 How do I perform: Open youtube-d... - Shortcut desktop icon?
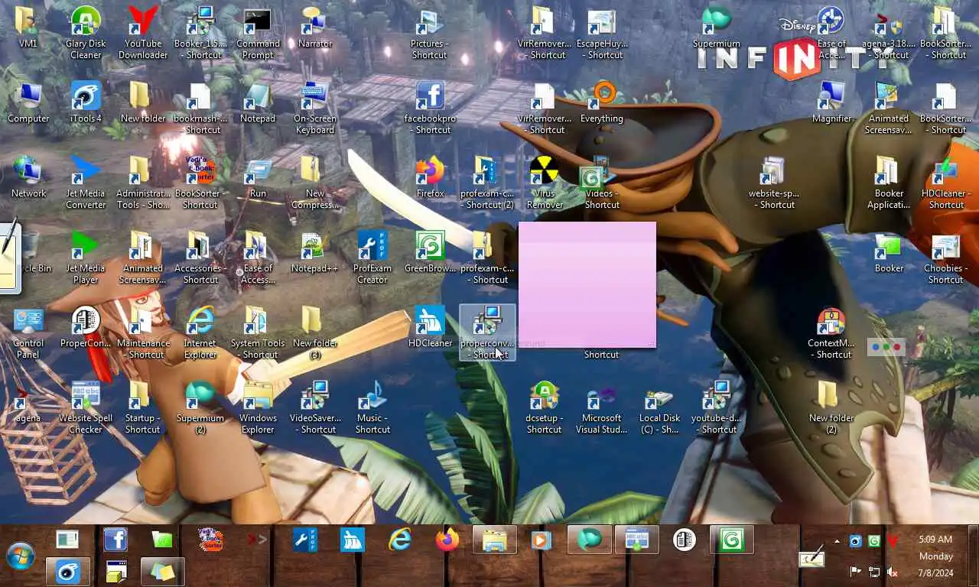(x=717, y=407)
